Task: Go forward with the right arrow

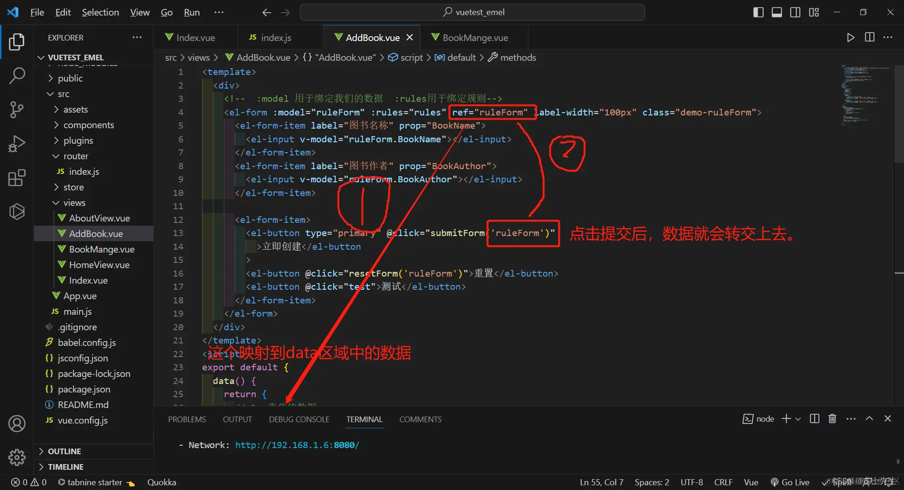Action: pyautogui.click(x=285, y=13)
